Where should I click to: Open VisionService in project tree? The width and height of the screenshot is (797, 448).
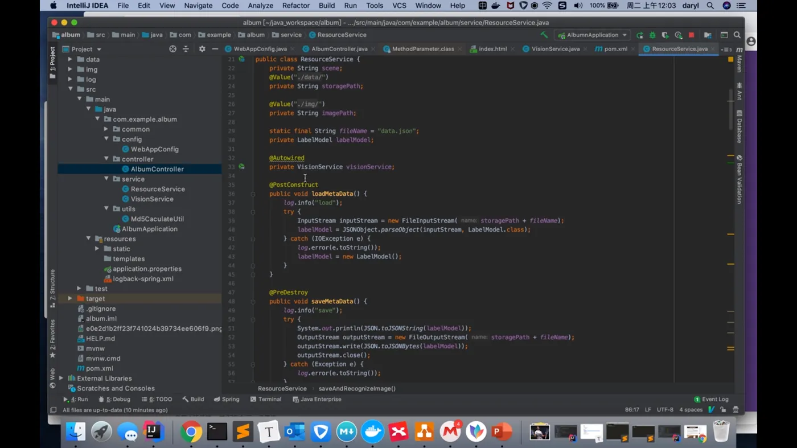[147, 199]
